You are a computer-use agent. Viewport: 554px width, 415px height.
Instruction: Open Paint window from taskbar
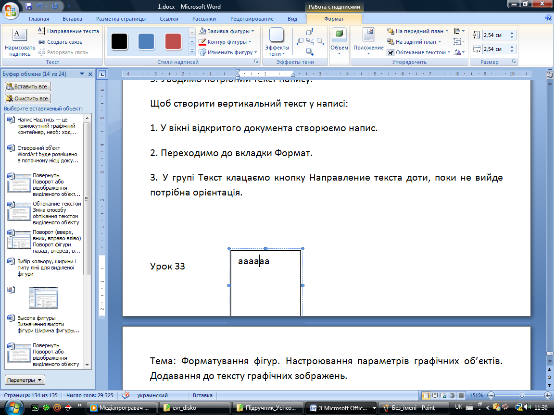coord(413,408)
